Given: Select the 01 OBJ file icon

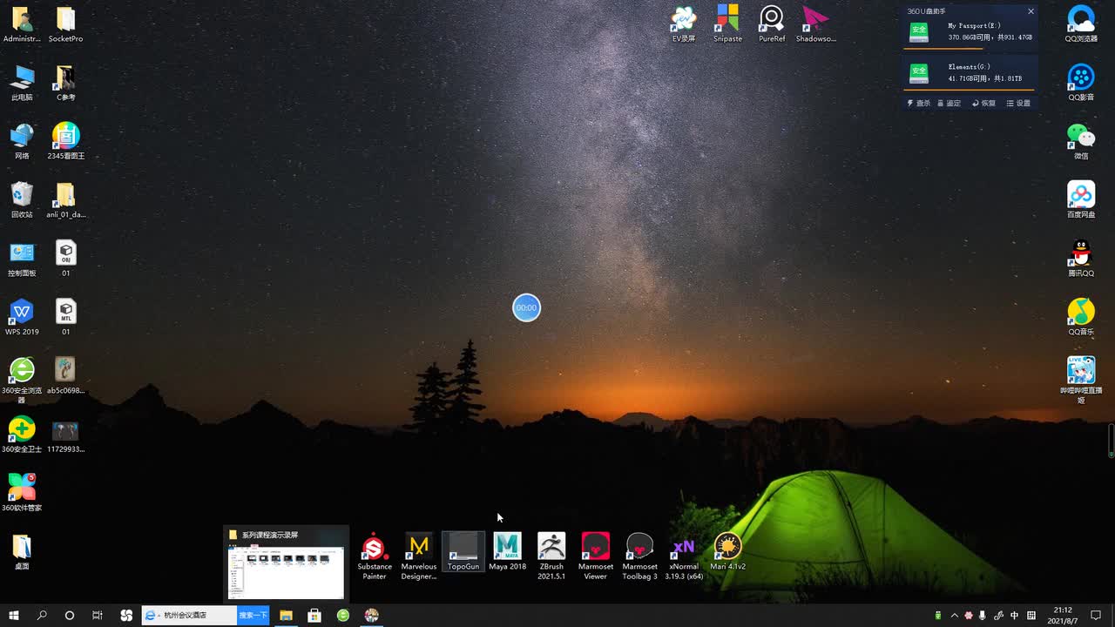Looking at the screenshot, I should (66, 259).
